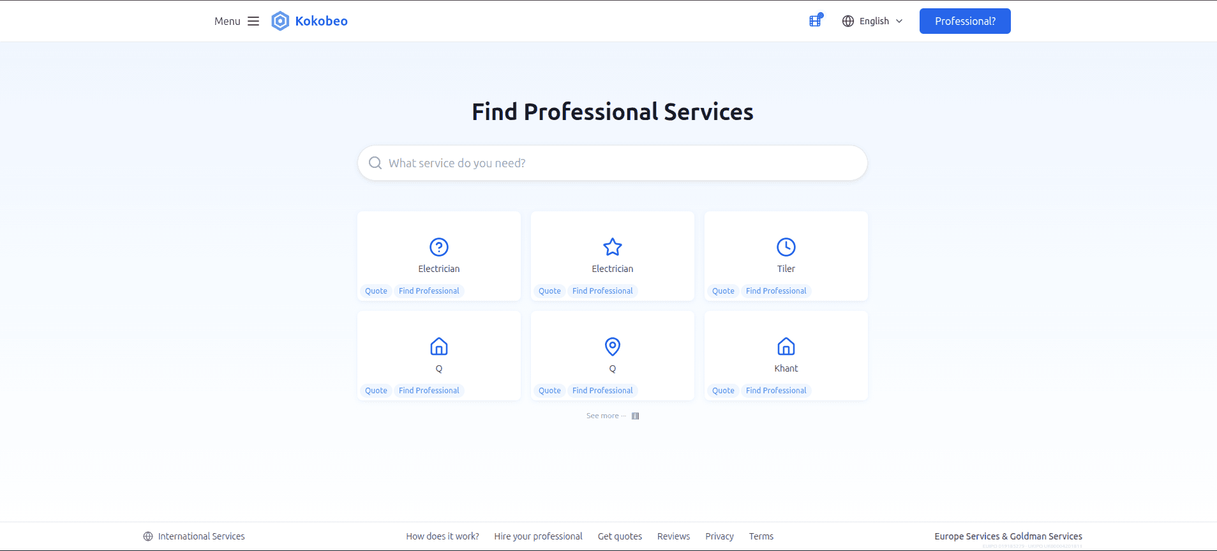Open the Get quotes footer link
The height and width of the screenshot is (551, 1217).
pyautogui.click(x=620, y=536)
